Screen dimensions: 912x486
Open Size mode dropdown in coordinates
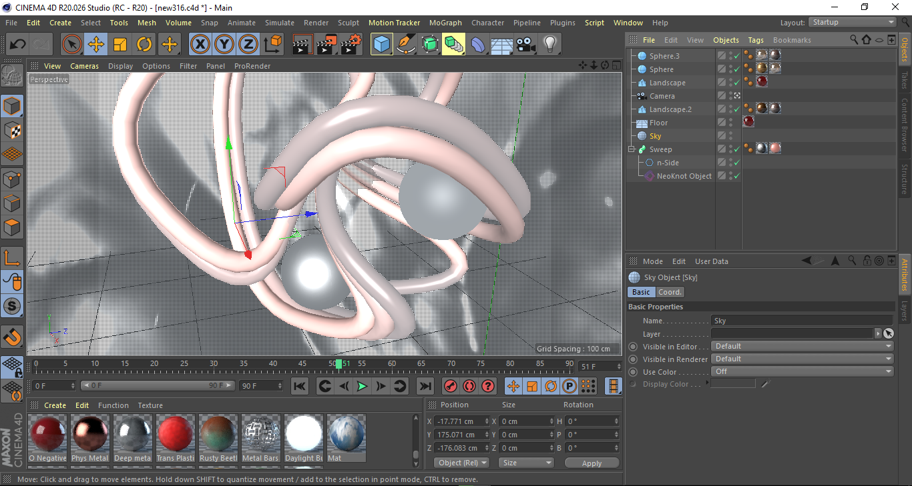pos(527,463)
